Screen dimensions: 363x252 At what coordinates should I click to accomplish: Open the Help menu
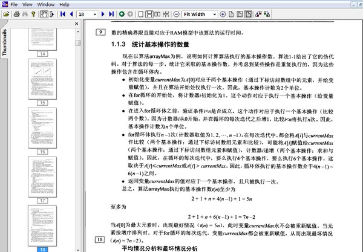pyautogui.click(x=64, y=4)
